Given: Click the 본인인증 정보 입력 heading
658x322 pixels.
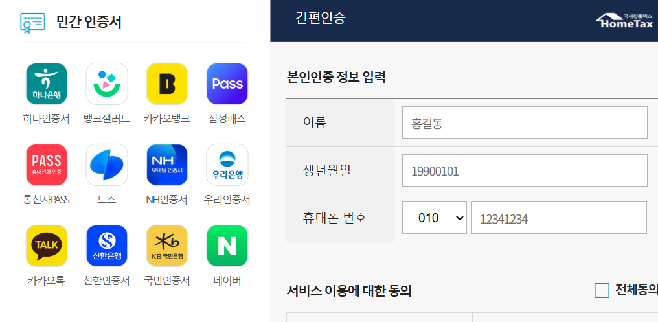Looking at the screenshot, I should (336, 77).
